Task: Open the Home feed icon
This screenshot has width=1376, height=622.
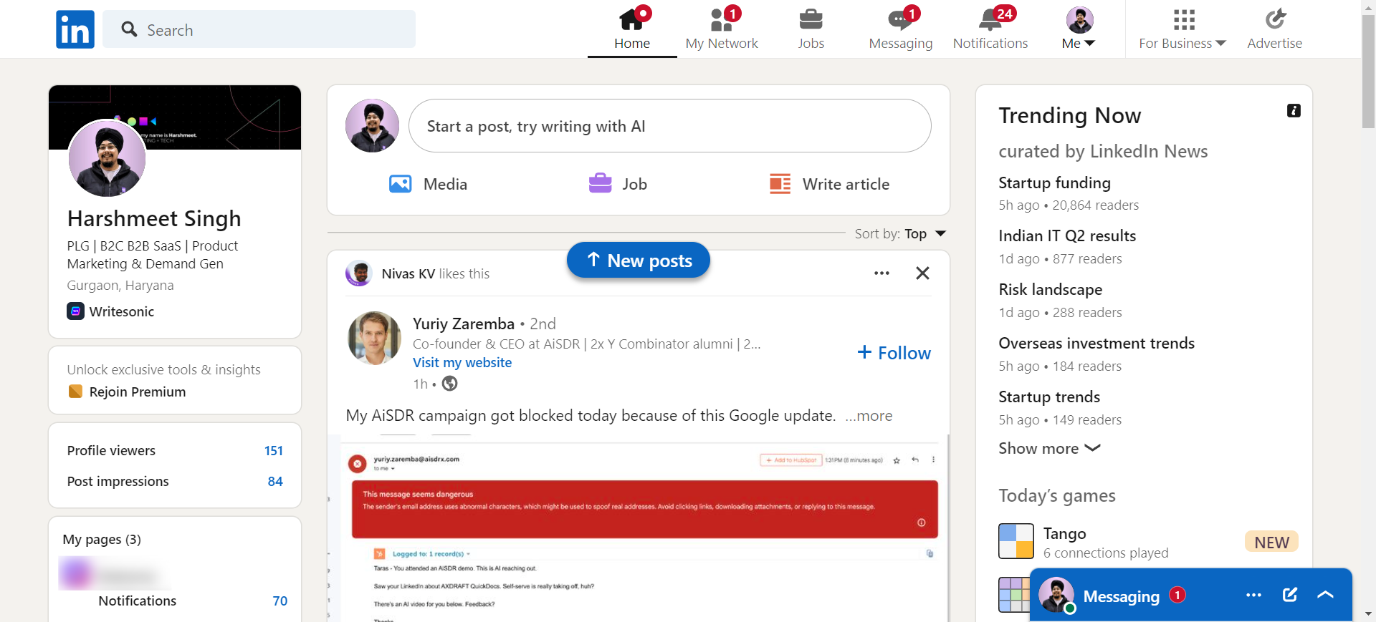Action: point(631,19)
